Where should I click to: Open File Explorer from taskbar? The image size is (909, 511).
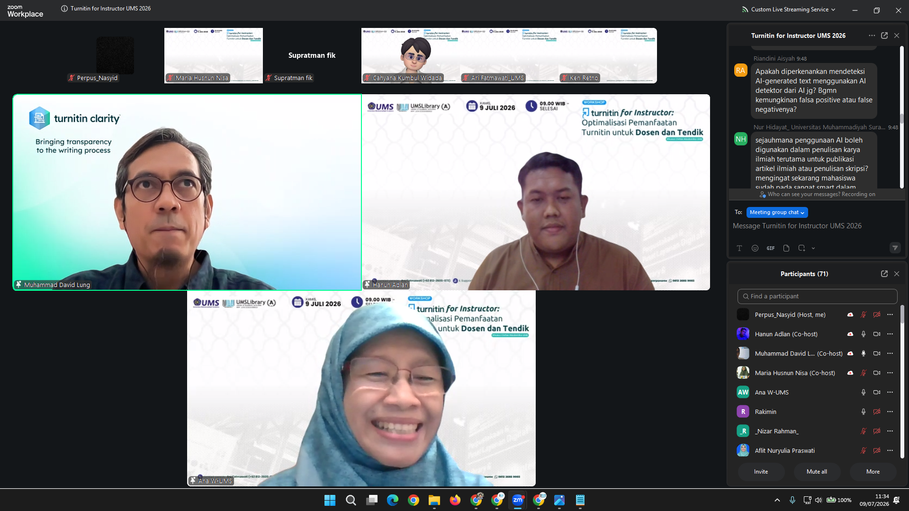(434, 500)
